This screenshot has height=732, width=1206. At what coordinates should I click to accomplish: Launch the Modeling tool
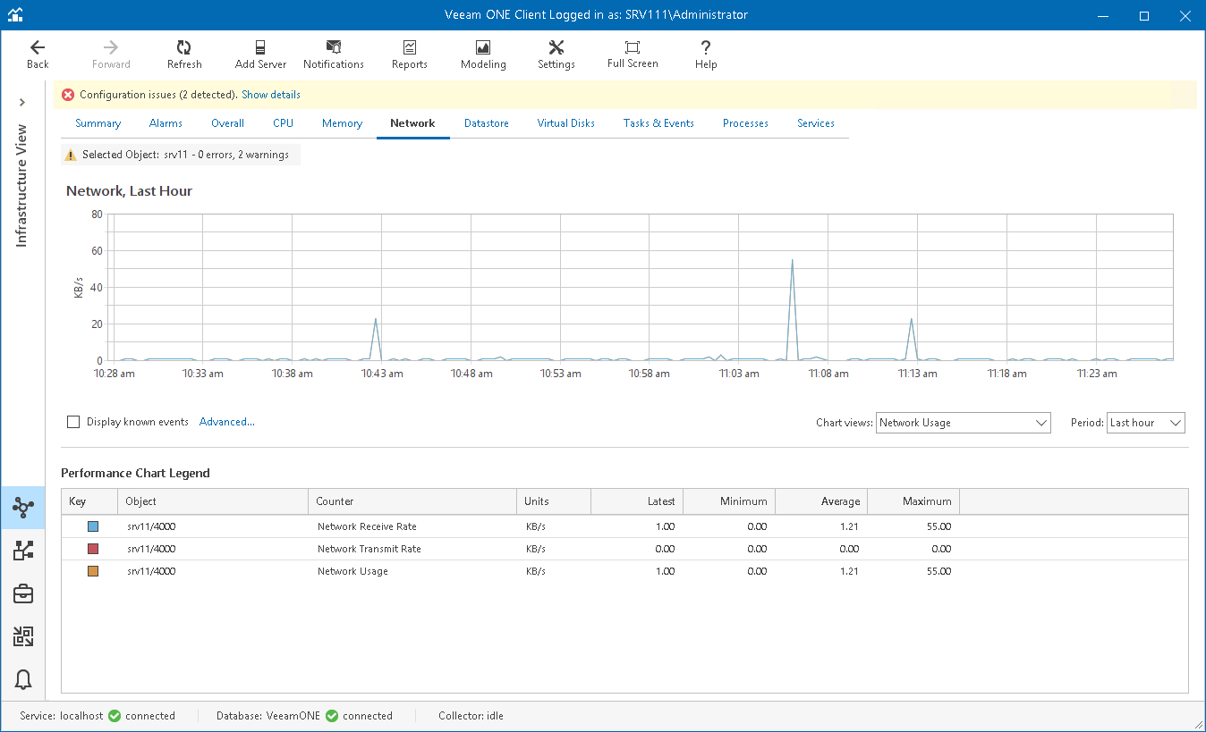point(483,55)
